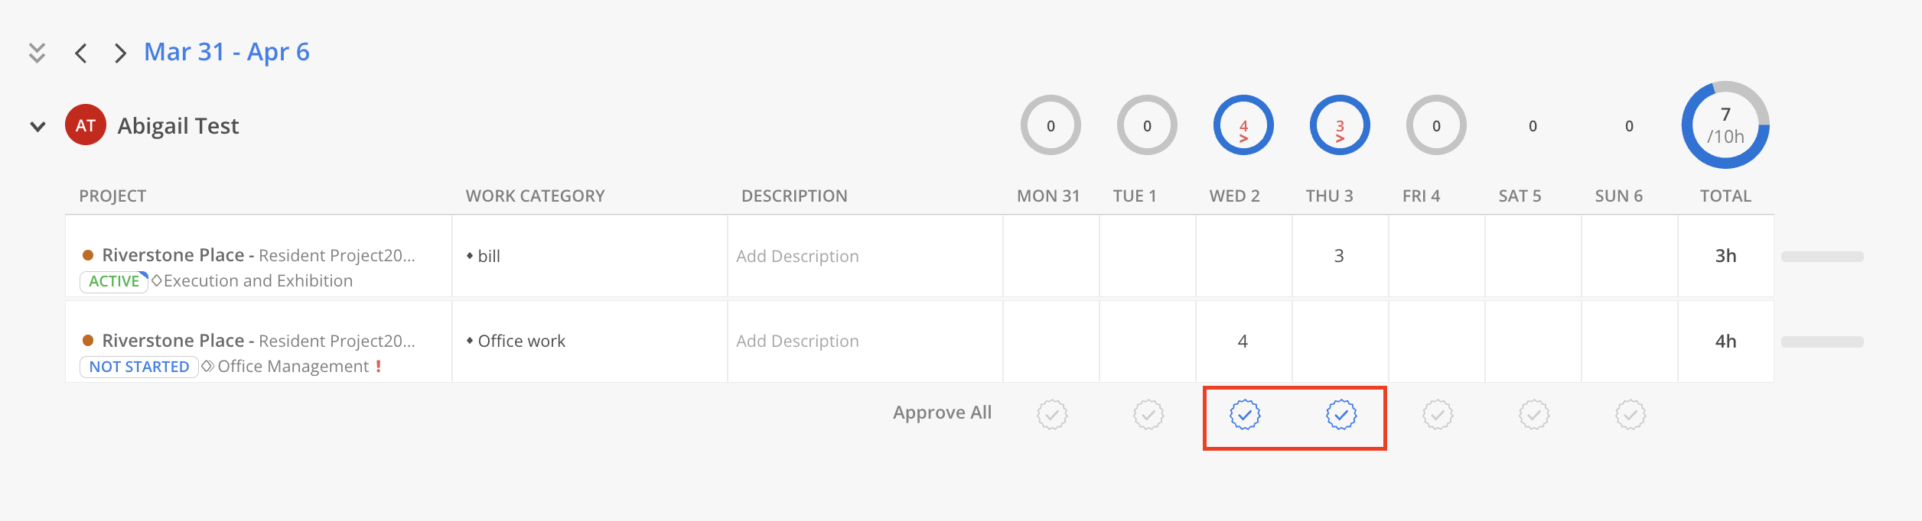Click Add Description for the bill row
Image resolution: width=1922 pixels, height=521 pixels.
(x=797, y=256)
